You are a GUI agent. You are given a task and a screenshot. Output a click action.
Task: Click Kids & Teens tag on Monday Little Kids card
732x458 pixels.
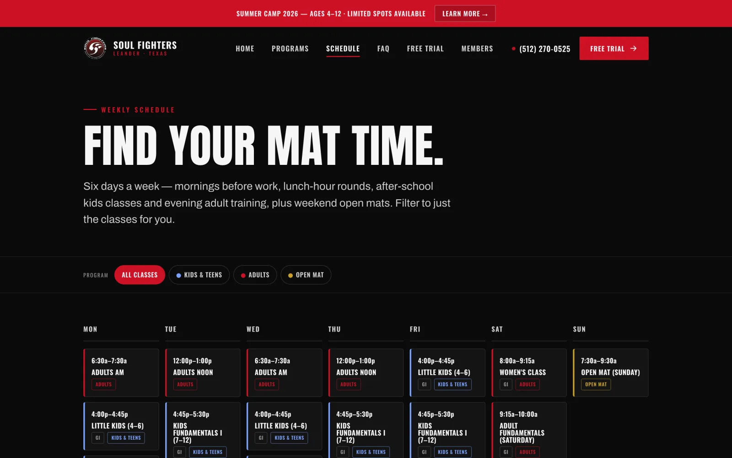pos(126,438)
